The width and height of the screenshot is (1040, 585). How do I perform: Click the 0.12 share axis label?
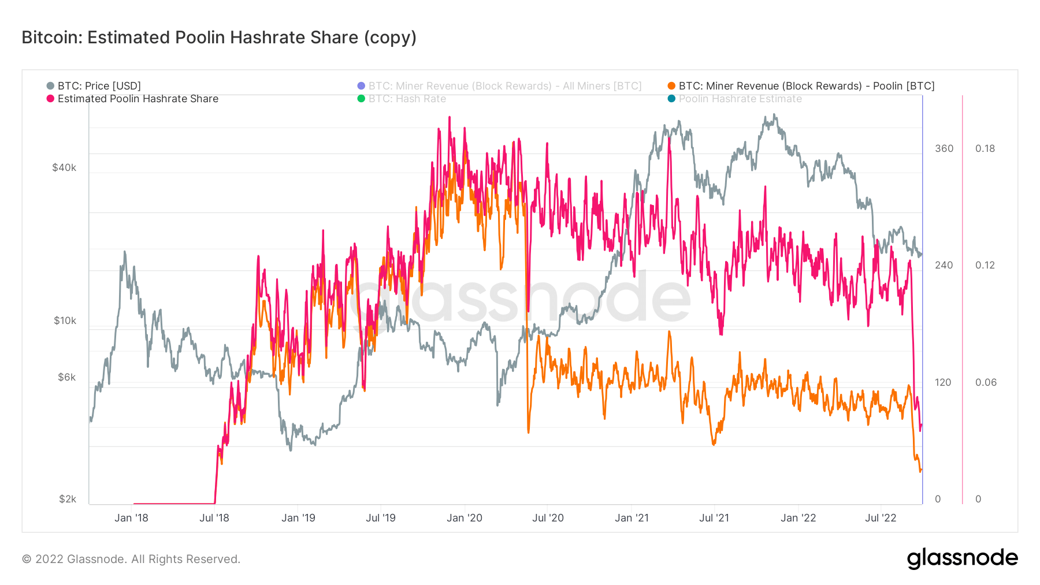point(985,265)
